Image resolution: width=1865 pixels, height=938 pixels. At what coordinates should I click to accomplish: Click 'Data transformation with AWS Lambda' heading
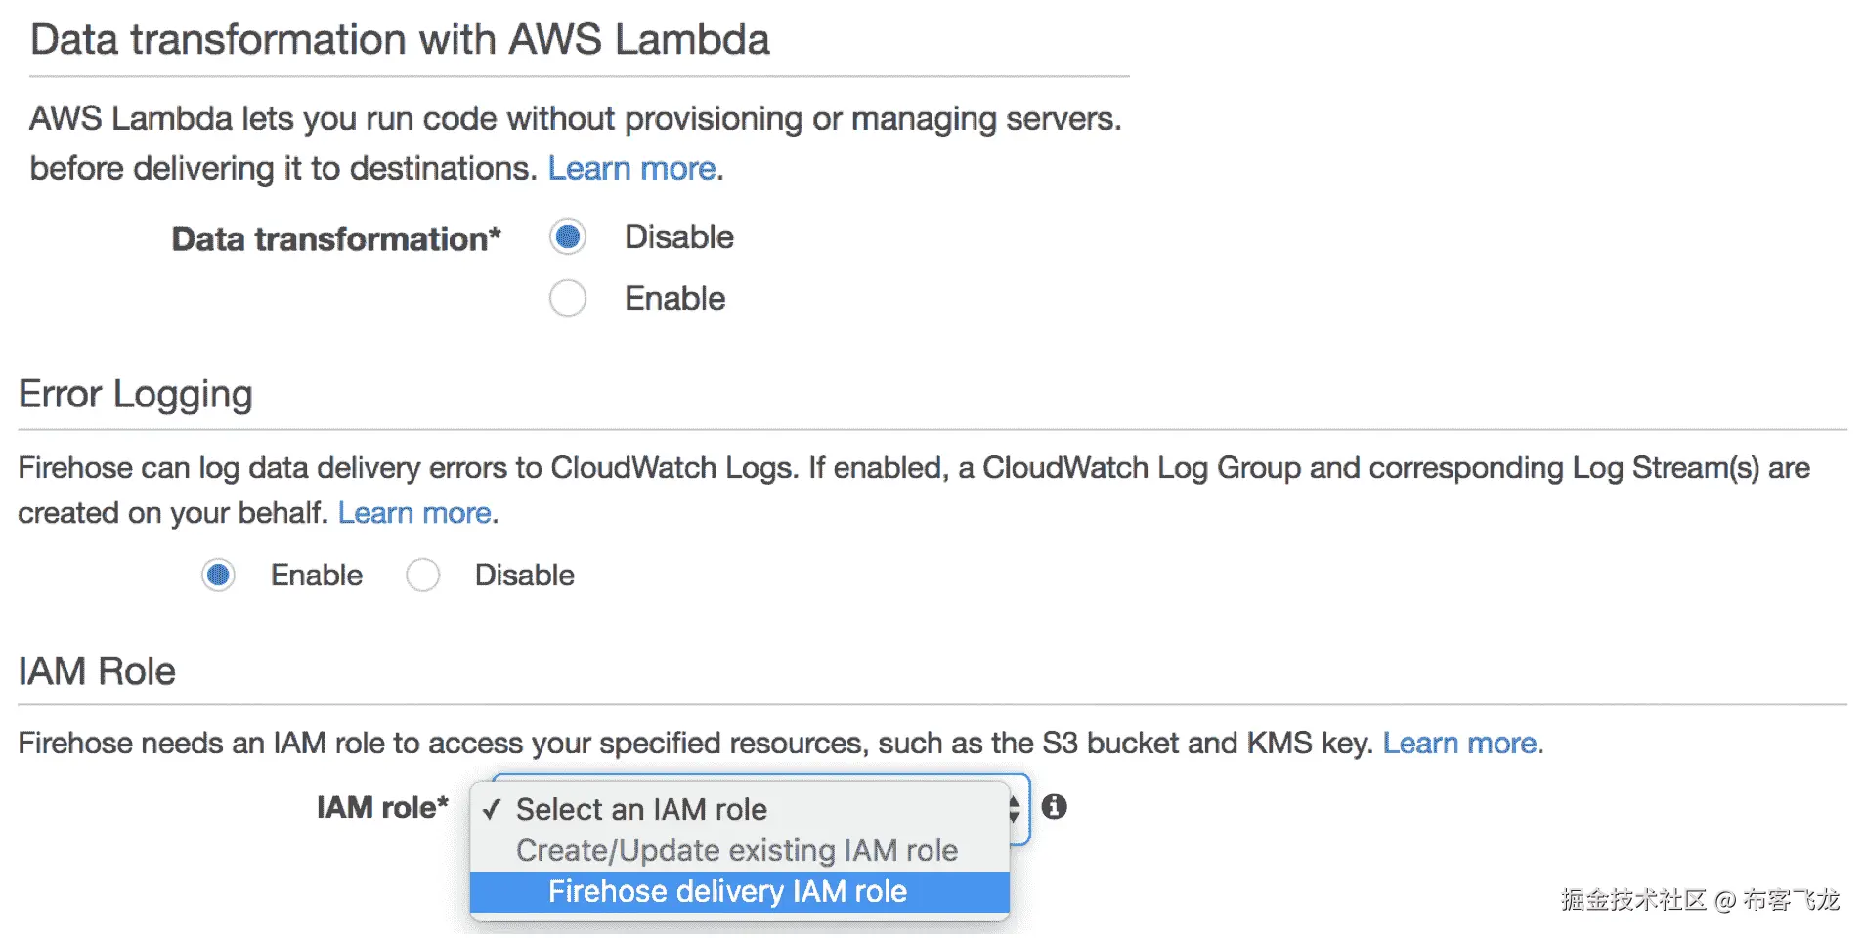click(x=400, y=40)
